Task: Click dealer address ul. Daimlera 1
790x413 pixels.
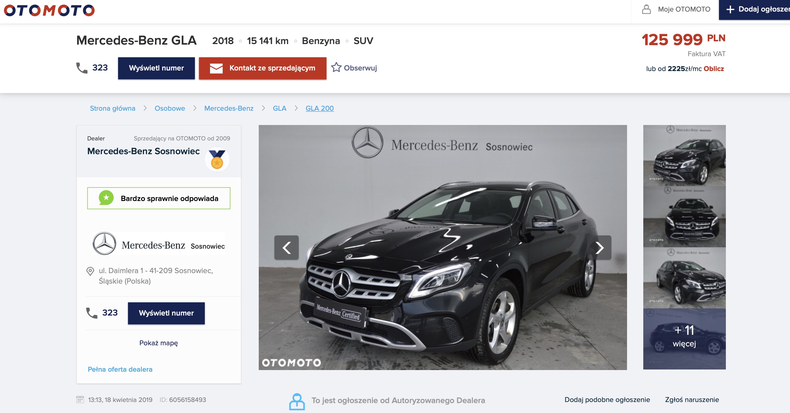Action: click(156, 276)
